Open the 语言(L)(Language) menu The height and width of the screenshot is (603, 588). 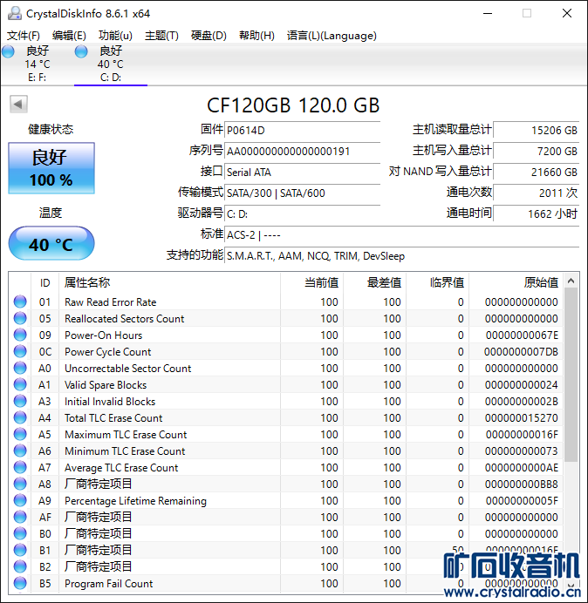332,36
